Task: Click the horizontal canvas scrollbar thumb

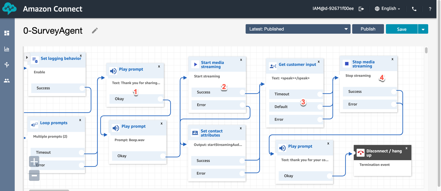Action: tap(49, 190)
